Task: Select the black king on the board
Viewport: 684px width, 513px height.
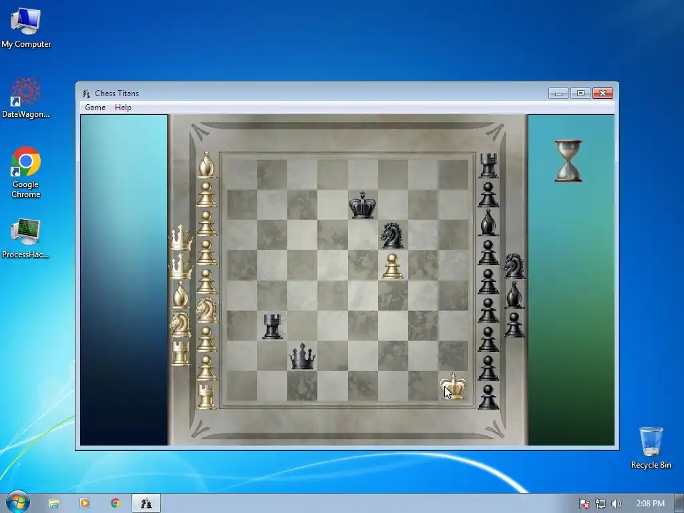Action: coord(363,205)
